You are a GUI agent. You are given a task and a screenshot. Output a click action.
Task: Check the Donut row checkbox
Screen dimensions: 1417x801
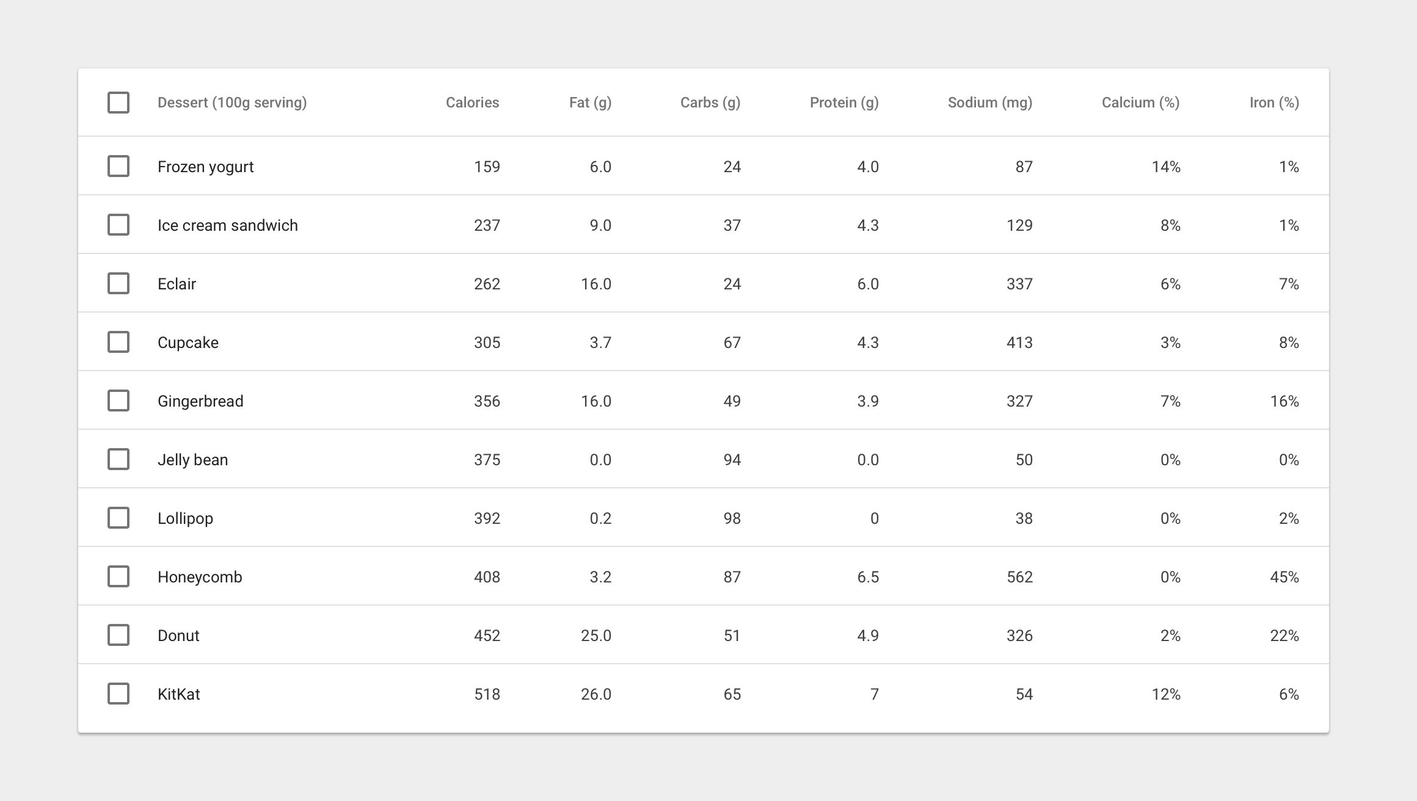pyautogui.click(x=118, y=635)
